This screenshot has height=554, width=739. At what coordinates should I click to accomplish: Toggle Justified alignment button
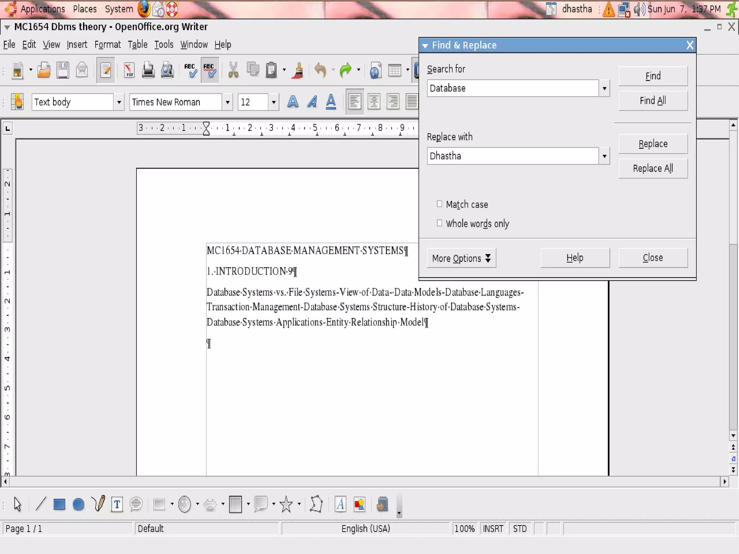coord(412,102)
